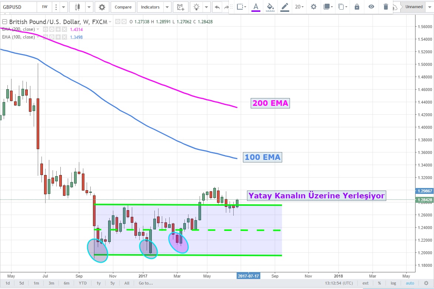Toggle drawing visibility with eye icon
This screenshot has height=289, width=434.
click(371, 7)
